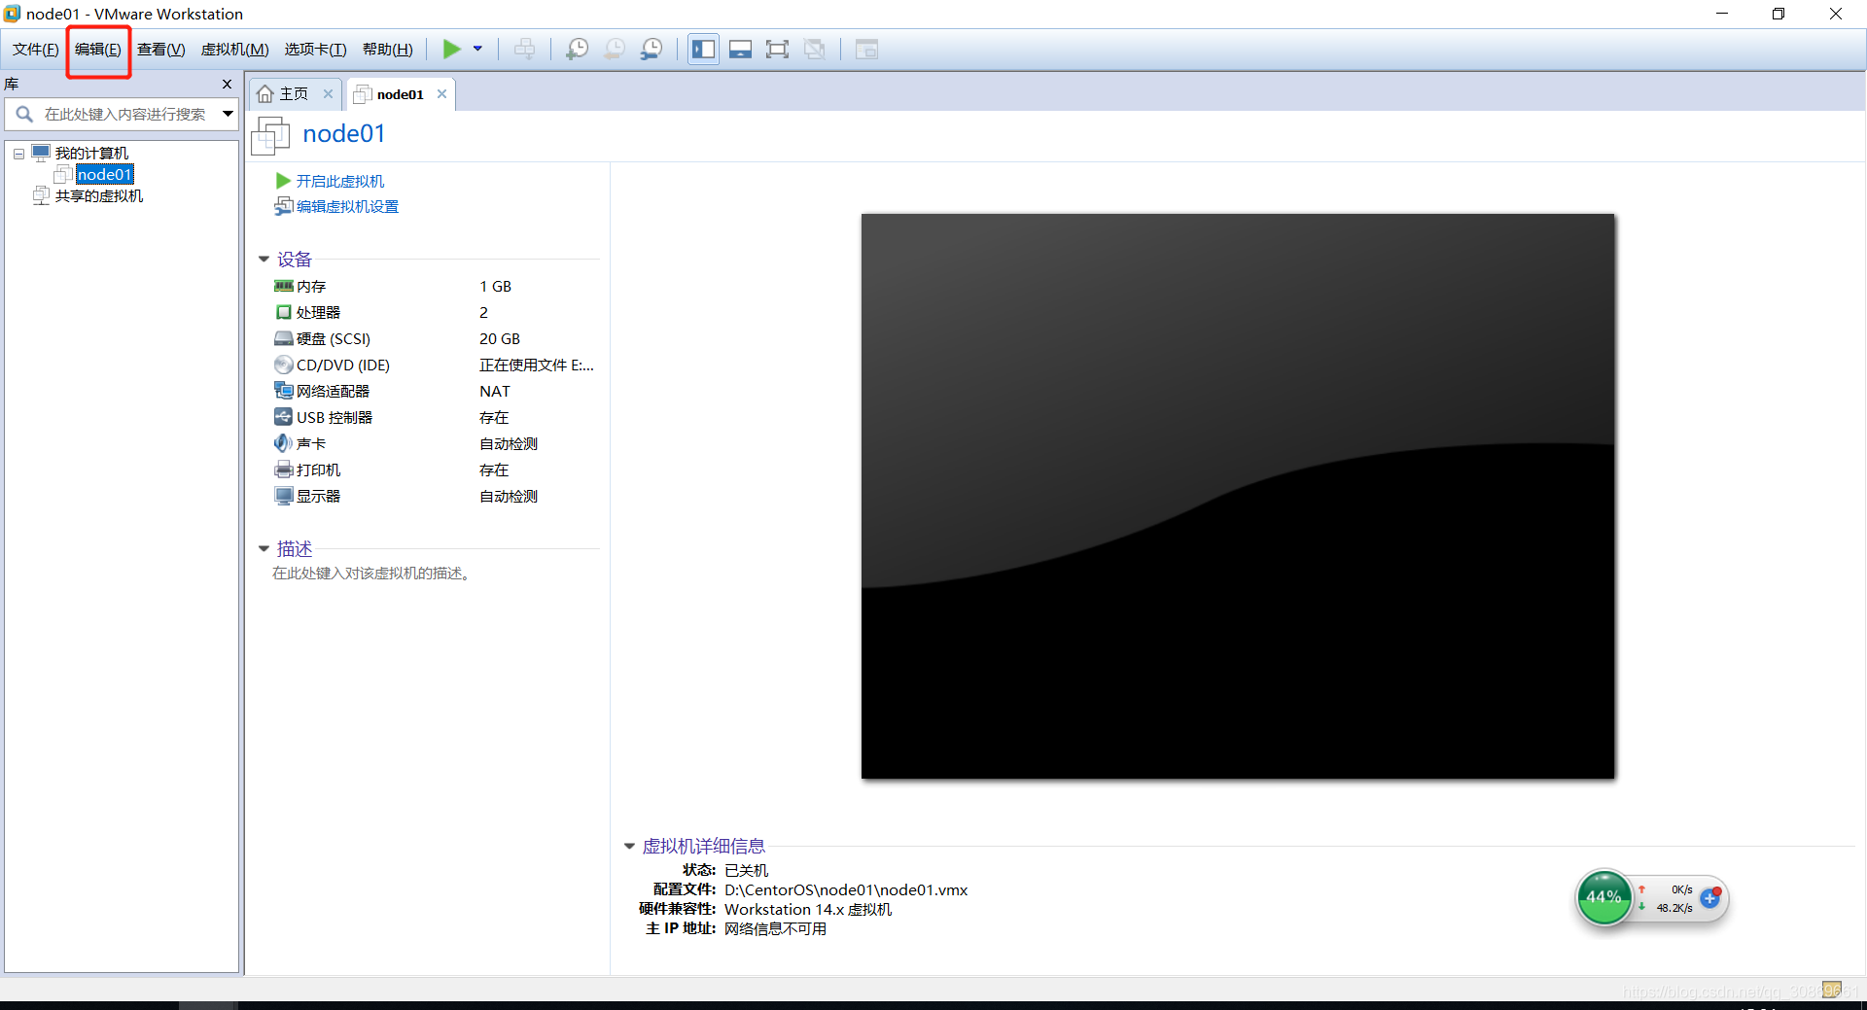Click the VMware Workstation title bar icon
The height and width of the screenshot is (1010, 1867).
[12, 14]
